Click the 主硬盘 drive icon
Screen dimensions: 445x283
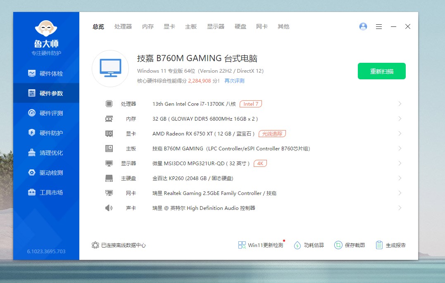point(109,178)
